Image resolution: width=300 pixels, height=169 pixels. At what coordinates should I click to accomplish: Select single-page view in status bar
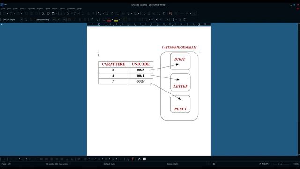[x=261, y=164]
